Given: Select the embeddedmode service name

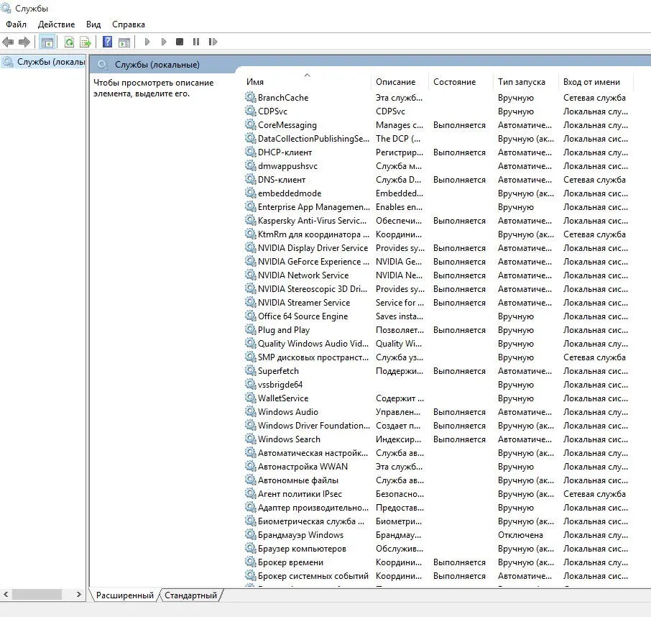Looking at the screenshot, I should coord(290,193).
